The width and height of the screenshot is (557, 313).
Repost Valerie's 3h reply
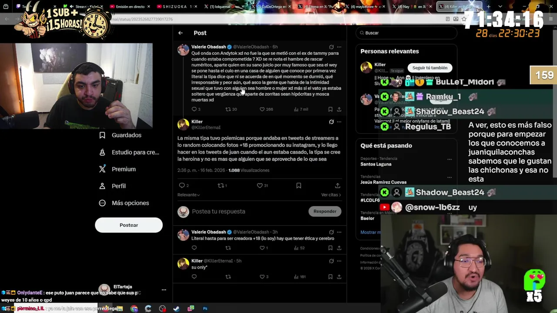(x=228, y=248)
